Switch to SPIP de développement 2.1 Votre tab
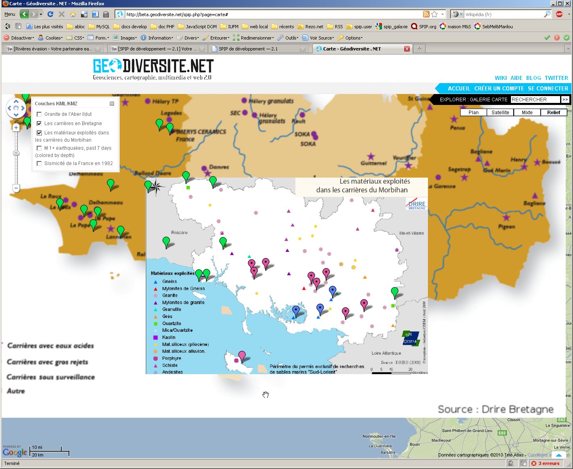 tap(158, 49)
